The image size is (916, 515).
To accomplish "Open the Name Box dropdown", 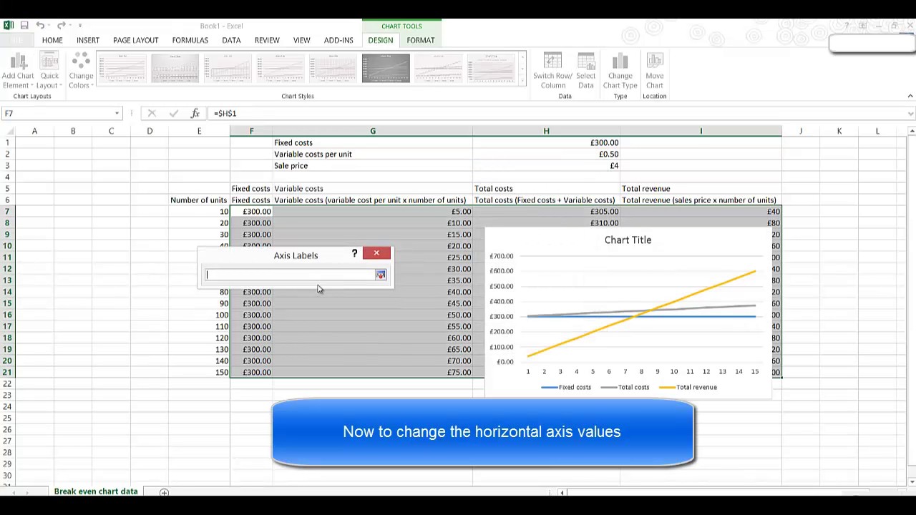I will [117, 113].
